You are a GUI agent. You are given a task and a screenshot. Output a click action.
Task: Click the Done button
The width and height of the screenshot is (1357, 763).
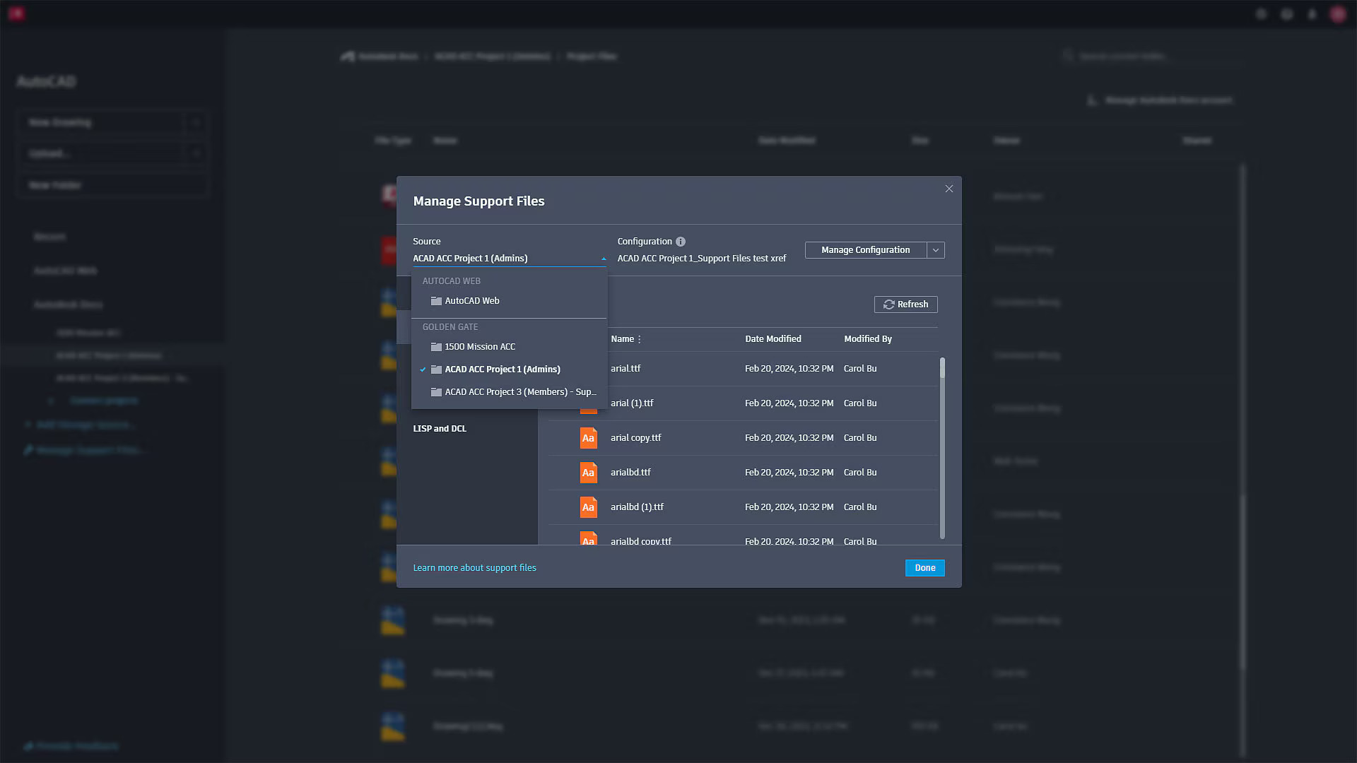pos(924,568)
